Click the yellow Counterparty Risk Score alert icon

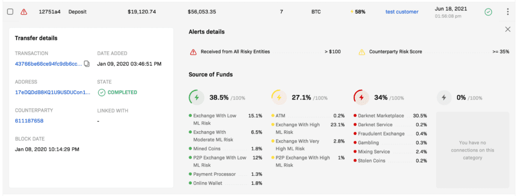(362, 52)
